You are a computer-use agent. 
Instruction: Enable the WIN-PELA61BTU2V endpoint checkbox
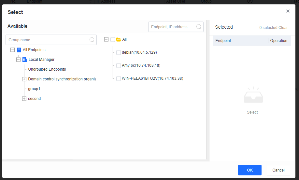coord(119,78)
